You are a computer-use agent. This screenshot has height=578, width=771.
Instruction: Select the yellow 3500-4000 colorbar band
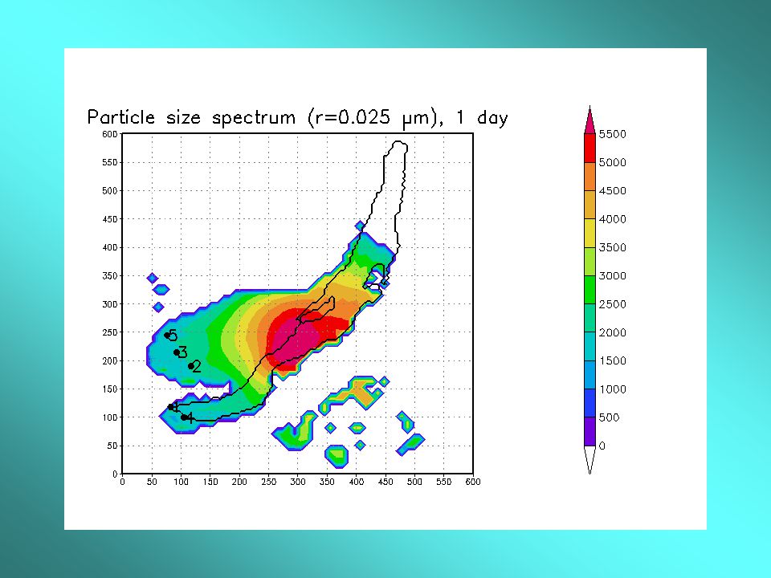589,233
